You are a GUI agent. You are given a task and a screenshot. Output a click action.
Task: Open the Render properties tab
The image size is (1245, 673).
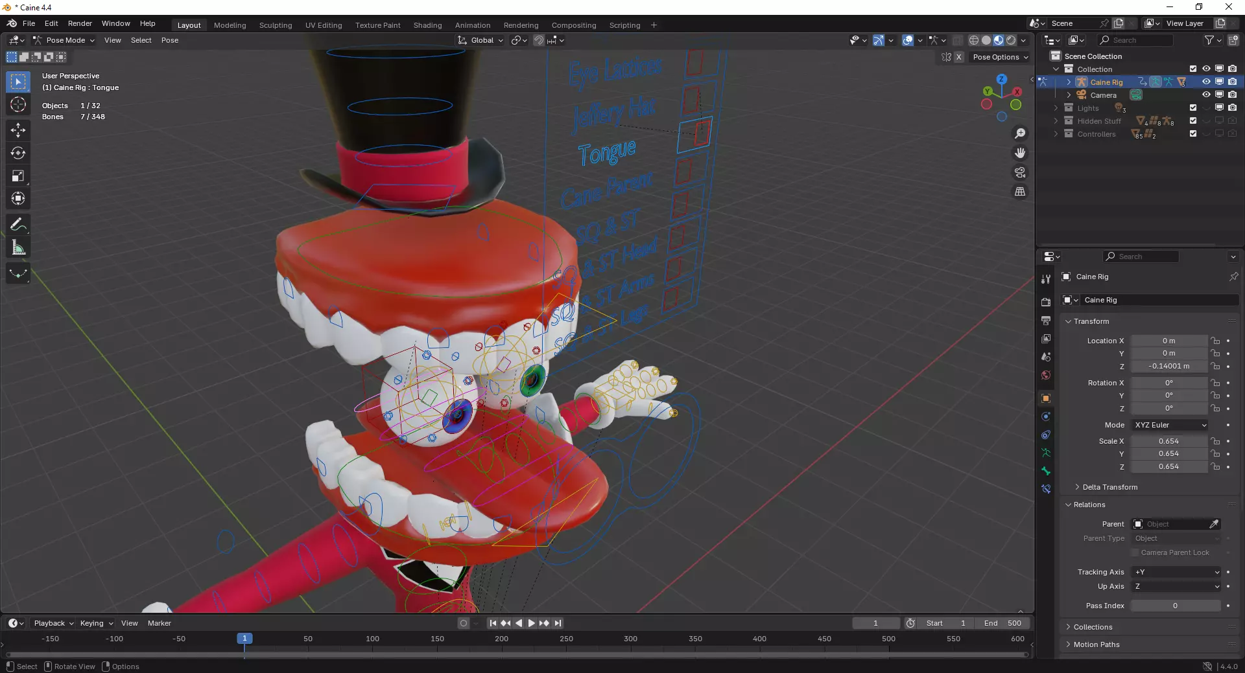click(x=1046, y=302)
